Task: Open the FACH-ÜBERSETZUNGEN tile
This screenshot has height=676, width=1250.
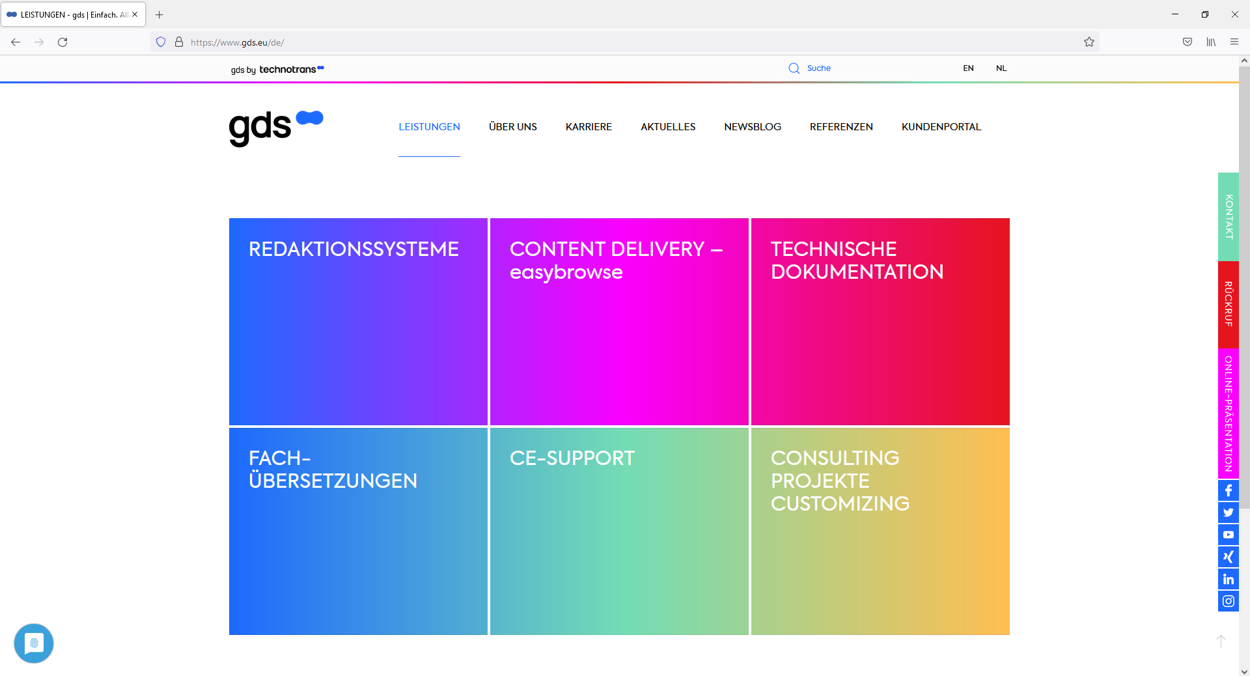Action: [358, 531]
